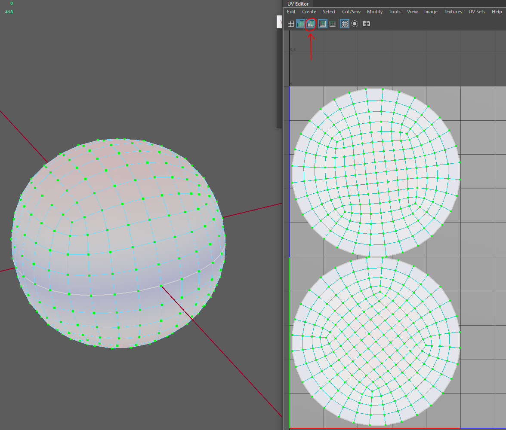Open the UV Sets menu
506x430 pixels.
[x=477, y=12]
